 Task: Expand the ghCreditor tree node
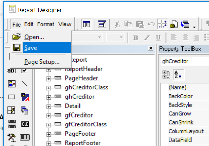pos(49,97)
